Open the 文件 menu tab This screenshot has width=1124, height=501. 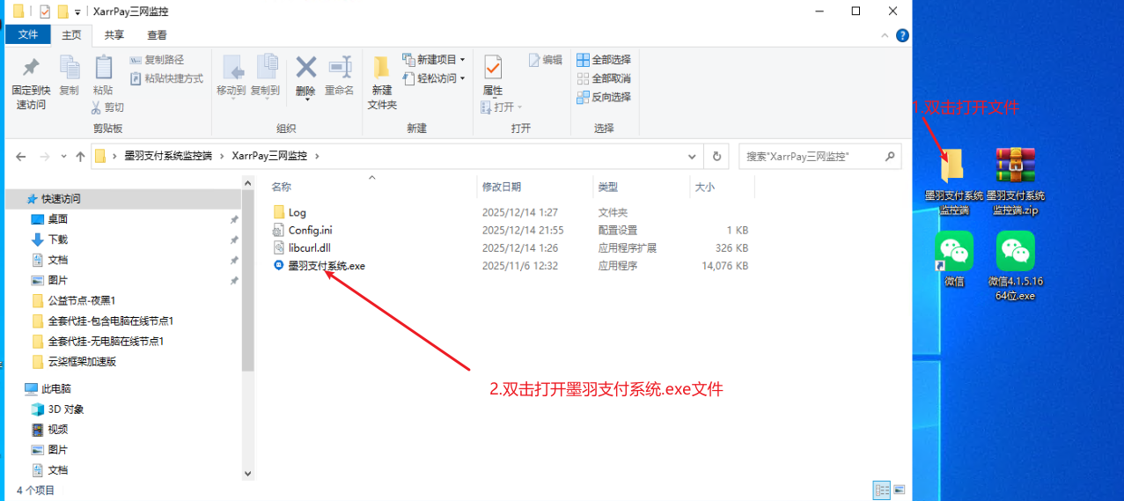(x=28, y=35)
